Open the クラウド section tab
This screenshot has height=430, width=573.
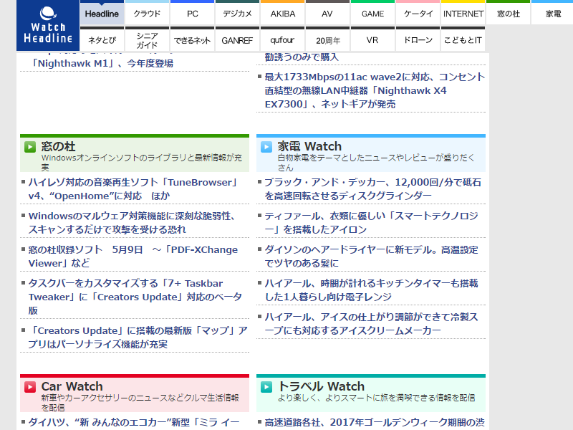tap(147, 13)
